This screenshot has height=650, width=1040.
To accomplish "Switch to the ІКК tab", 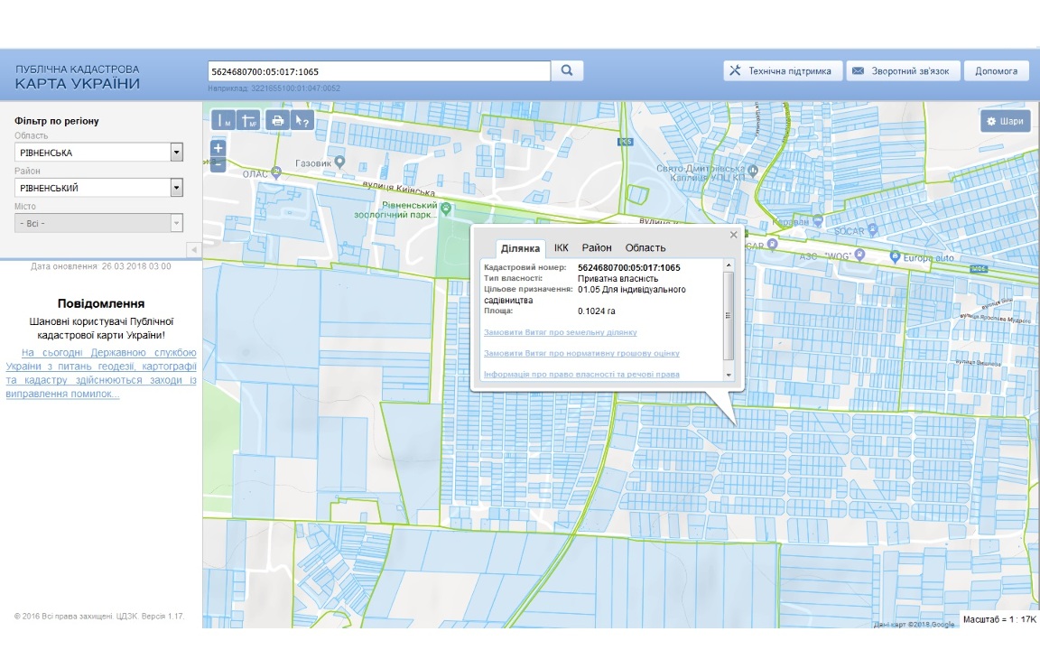I will click(562, 247).
